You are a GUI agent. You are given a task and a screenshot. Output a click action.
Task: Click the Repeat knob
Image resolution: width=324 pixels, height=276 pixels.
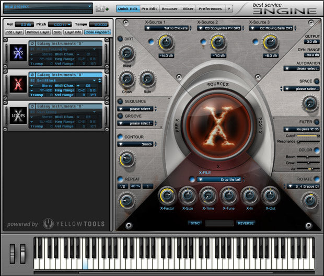tap(126, 201)
